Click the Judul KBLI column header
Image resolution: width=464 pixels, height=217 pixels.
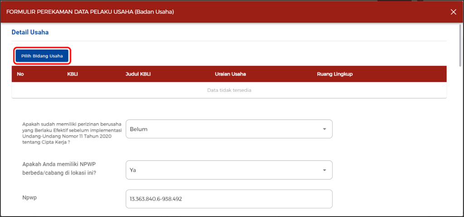pos(138,74)
